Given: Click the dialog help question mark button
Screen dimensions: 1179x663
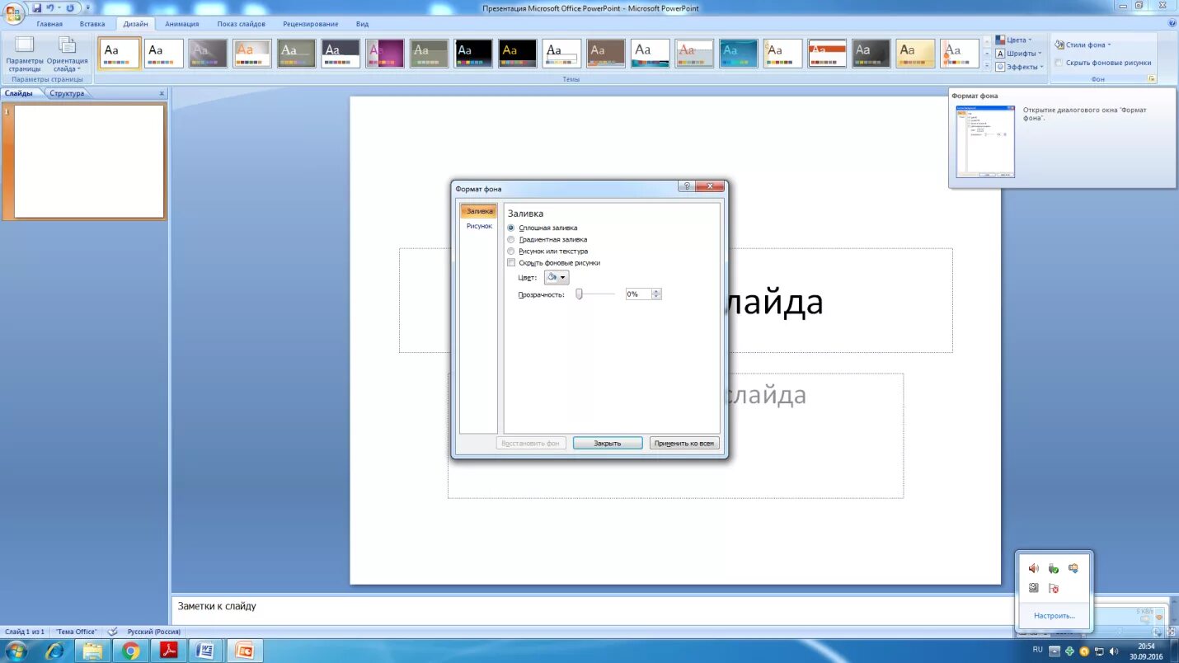Looking at the screenshot, I should pos(686,186).
